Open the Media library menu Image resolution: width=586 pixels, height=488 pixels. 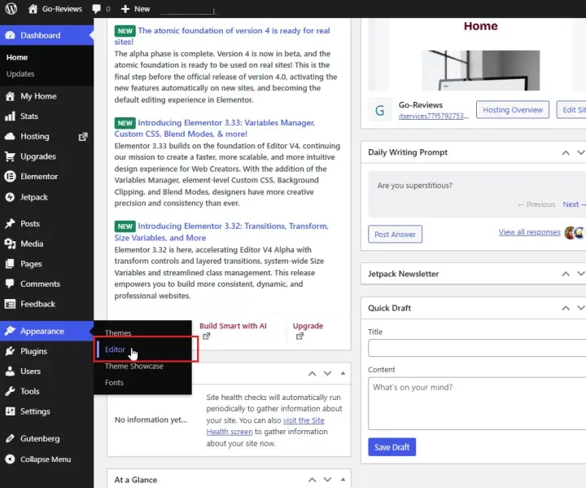coord(32,244)
